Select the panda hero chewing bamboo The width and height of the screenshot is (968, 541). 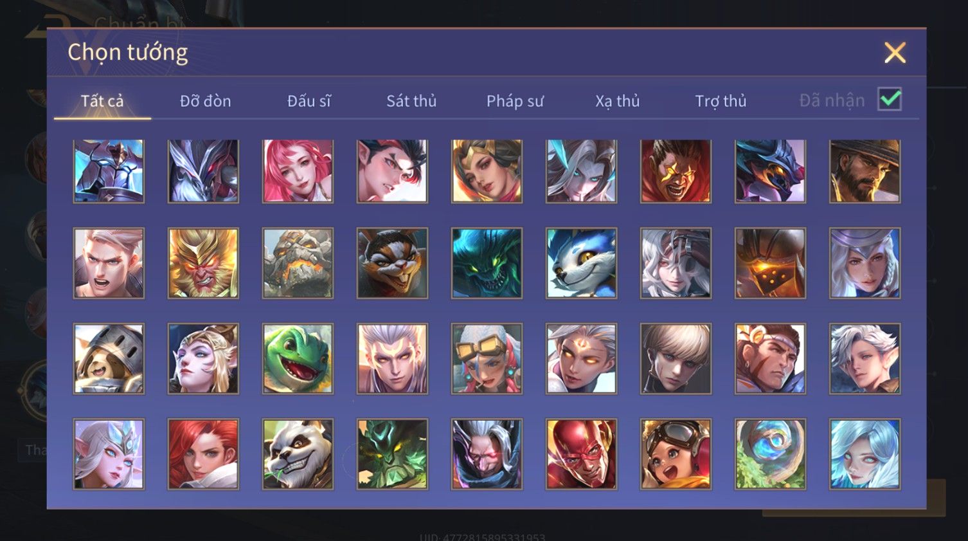[x=298, y=454]
